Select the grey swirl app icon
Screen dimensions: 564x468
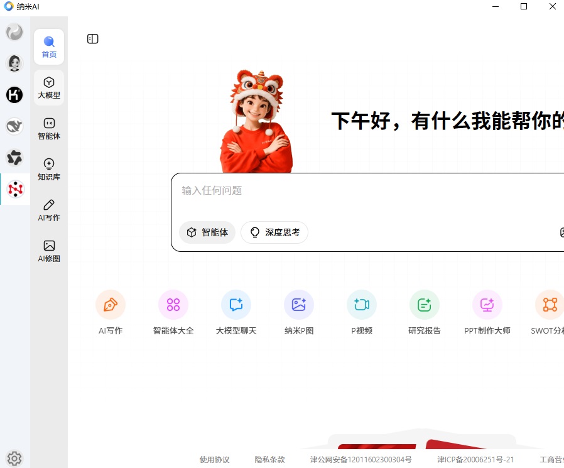[14, 32]
